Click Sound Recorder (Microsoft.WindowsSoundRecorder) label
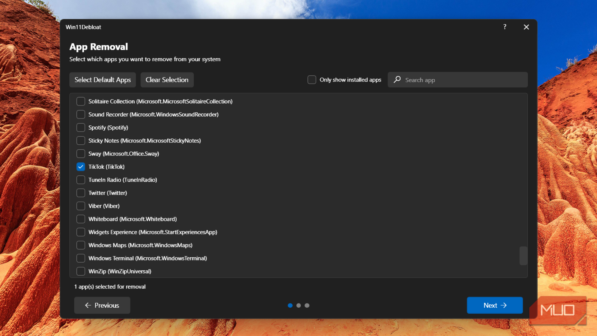The height and width of the screenshot is (336, 597). (x=154, y=114)
